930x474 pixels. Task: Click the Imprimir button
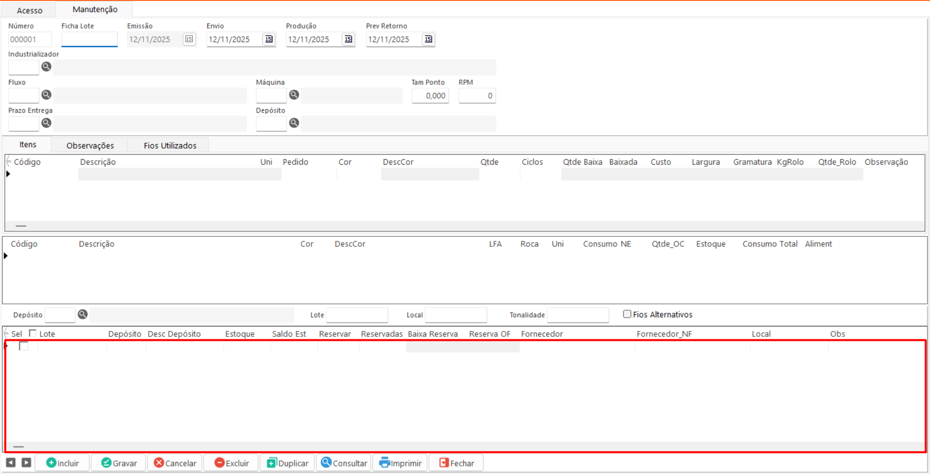[400, 463]
